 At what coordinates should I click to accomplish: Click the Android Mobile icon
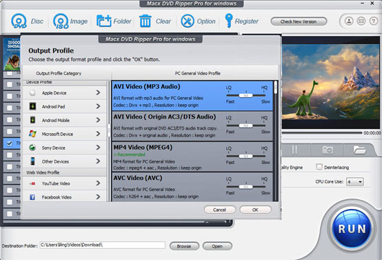[x=32, y=120]
